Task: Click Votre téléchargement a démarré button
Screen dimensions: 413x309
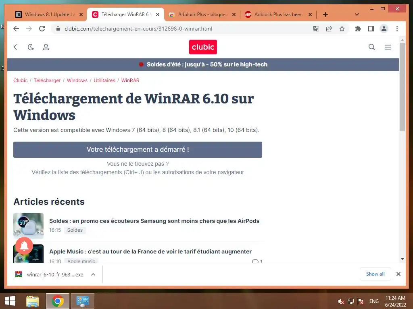Action: pos(138,150)
